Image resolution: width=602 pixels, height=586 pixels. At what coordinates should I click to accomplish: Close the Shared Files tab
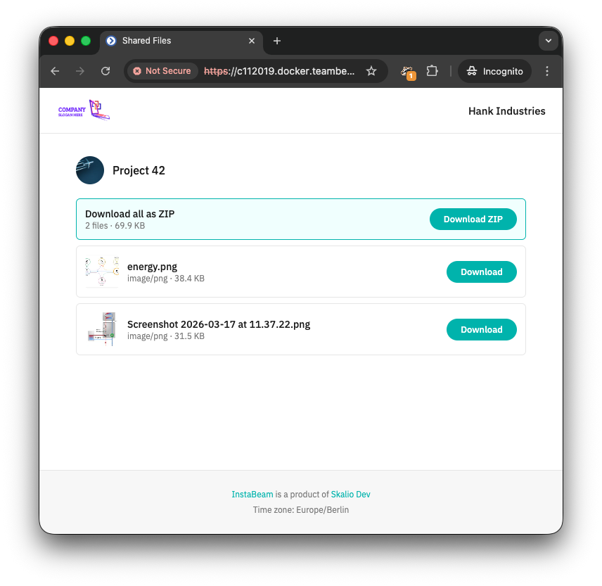252,41
